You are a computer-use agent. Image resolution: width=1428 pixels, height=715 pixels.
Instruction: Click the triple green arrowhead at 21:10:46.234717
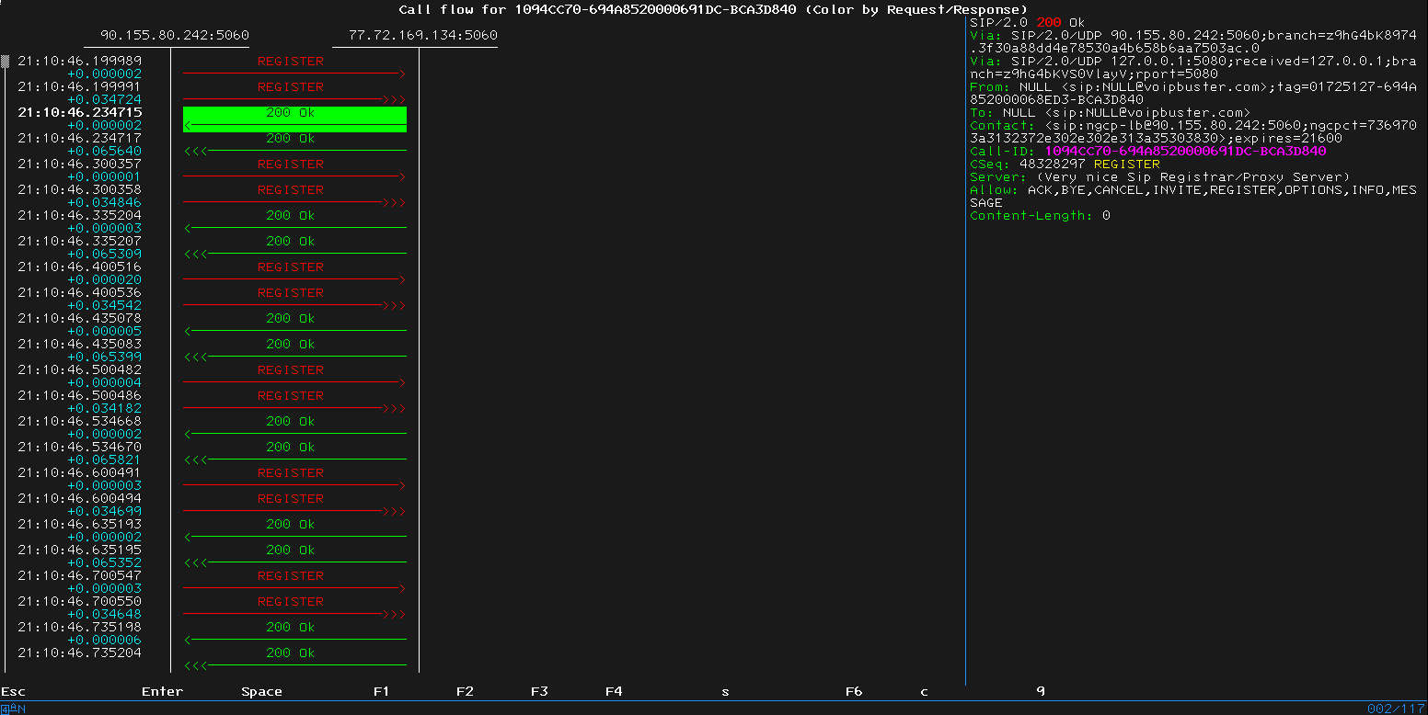click(x=195, y=151)
